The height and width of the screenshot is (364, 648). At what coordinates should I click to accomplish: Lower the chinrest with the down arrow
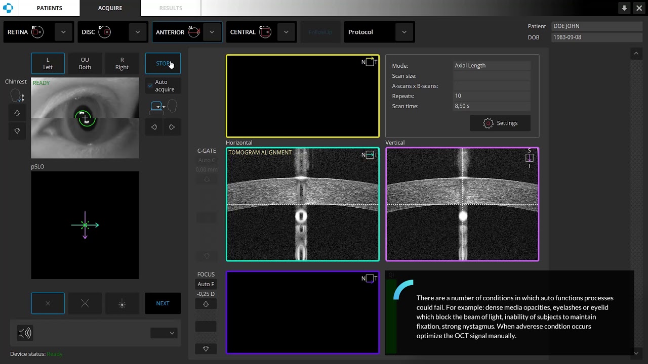(x=17, y=131)
